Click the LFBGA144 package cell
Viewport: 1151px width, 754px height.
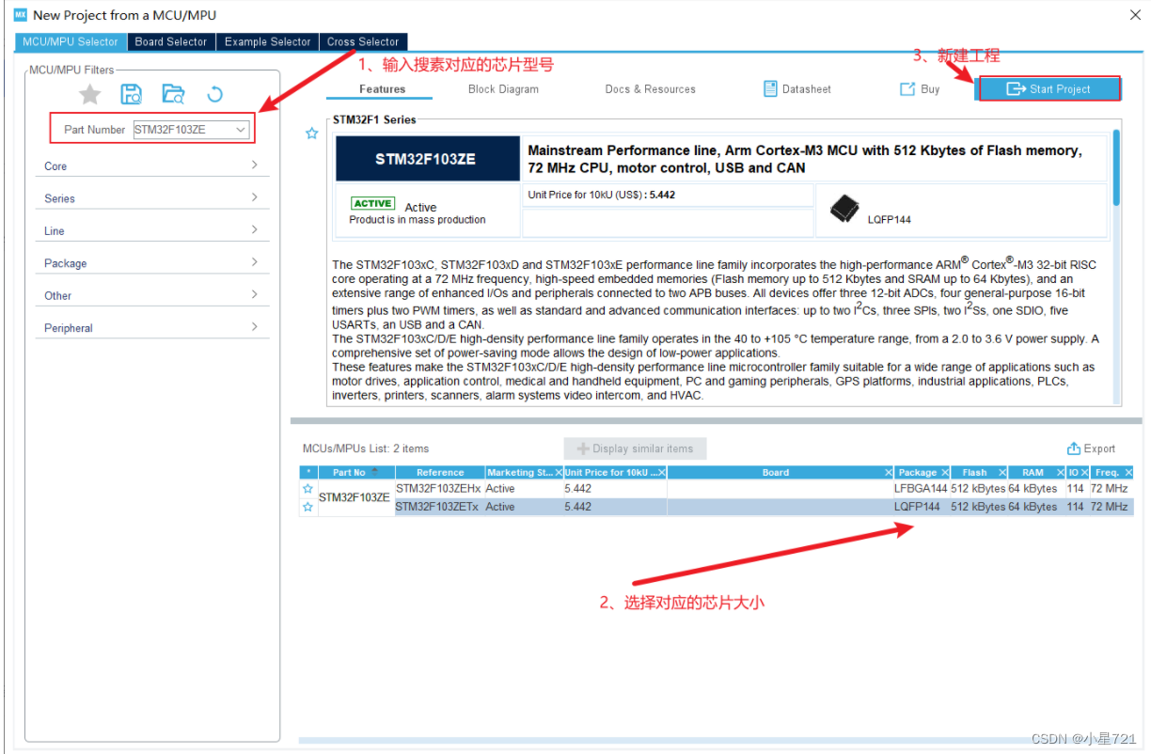(921, 489)
